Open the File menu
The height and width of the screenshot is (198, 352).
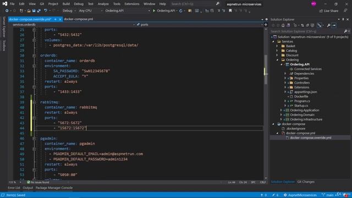12,4
